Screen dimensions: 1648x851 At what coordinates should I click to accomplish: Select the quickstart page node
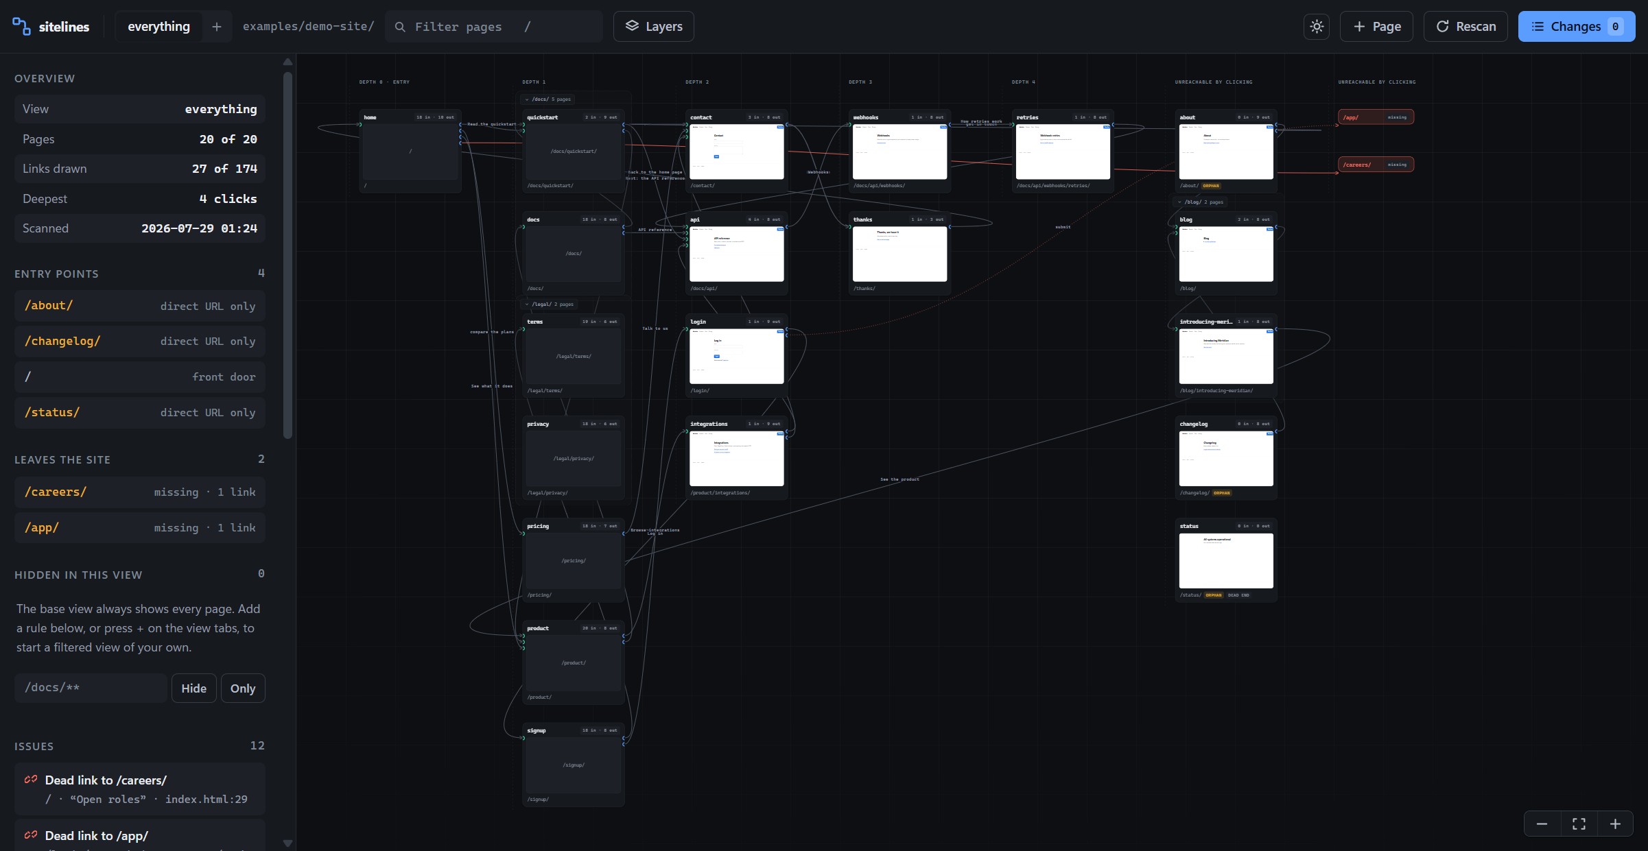pos(574,151)
